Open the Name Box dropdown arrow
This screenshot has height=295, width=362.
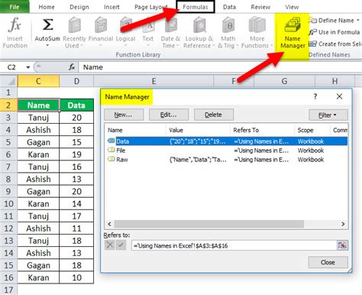click(x=28, y=67)
